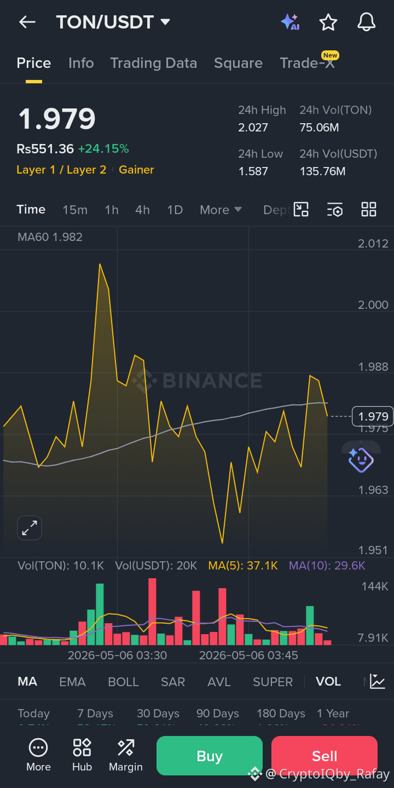Click the MA60 1.982 indicator label
Image resolution: width=394 pixels, height=788 pixels.
(50, 237)
